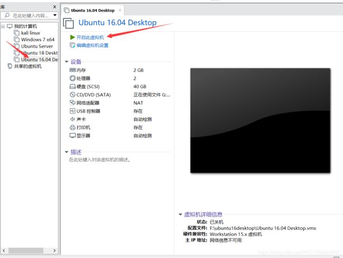Viewport: 343px width, 258px height.
Task: Click the computer icon for 我的计算机
Action: 9,26
